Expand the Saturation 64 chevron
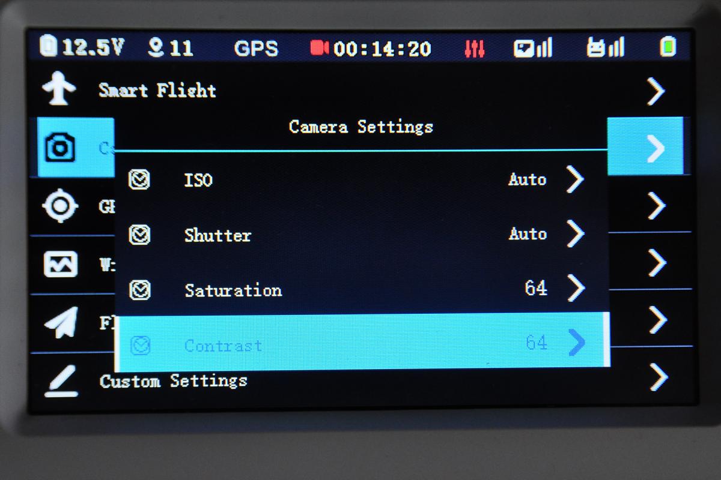 (x=575, y=289)
